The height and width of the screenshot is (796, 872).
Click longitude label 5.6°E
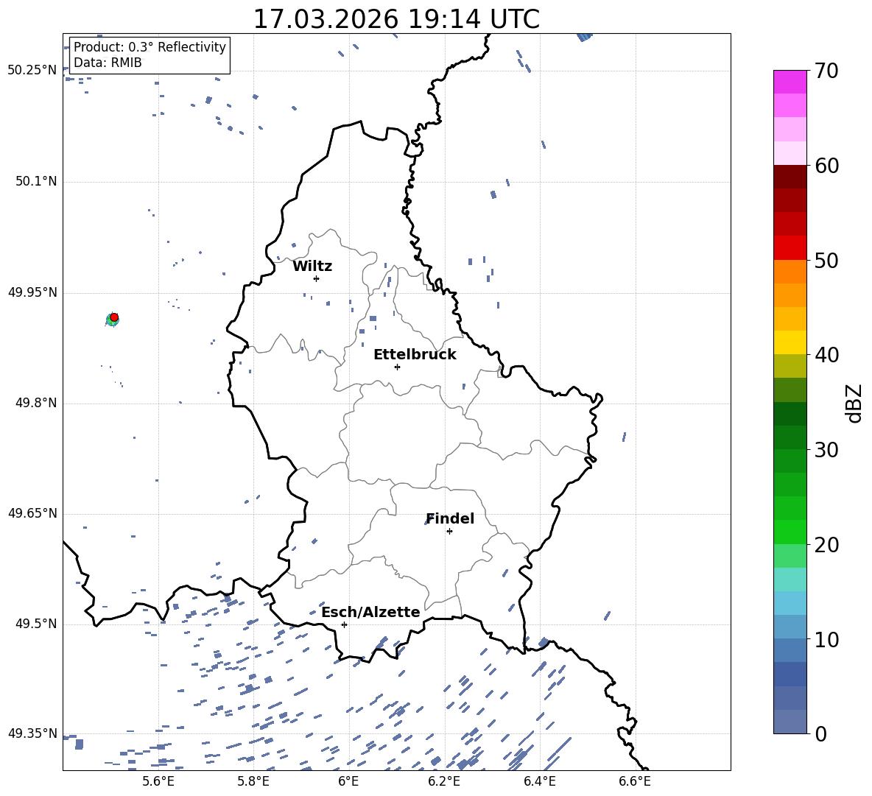158,781
